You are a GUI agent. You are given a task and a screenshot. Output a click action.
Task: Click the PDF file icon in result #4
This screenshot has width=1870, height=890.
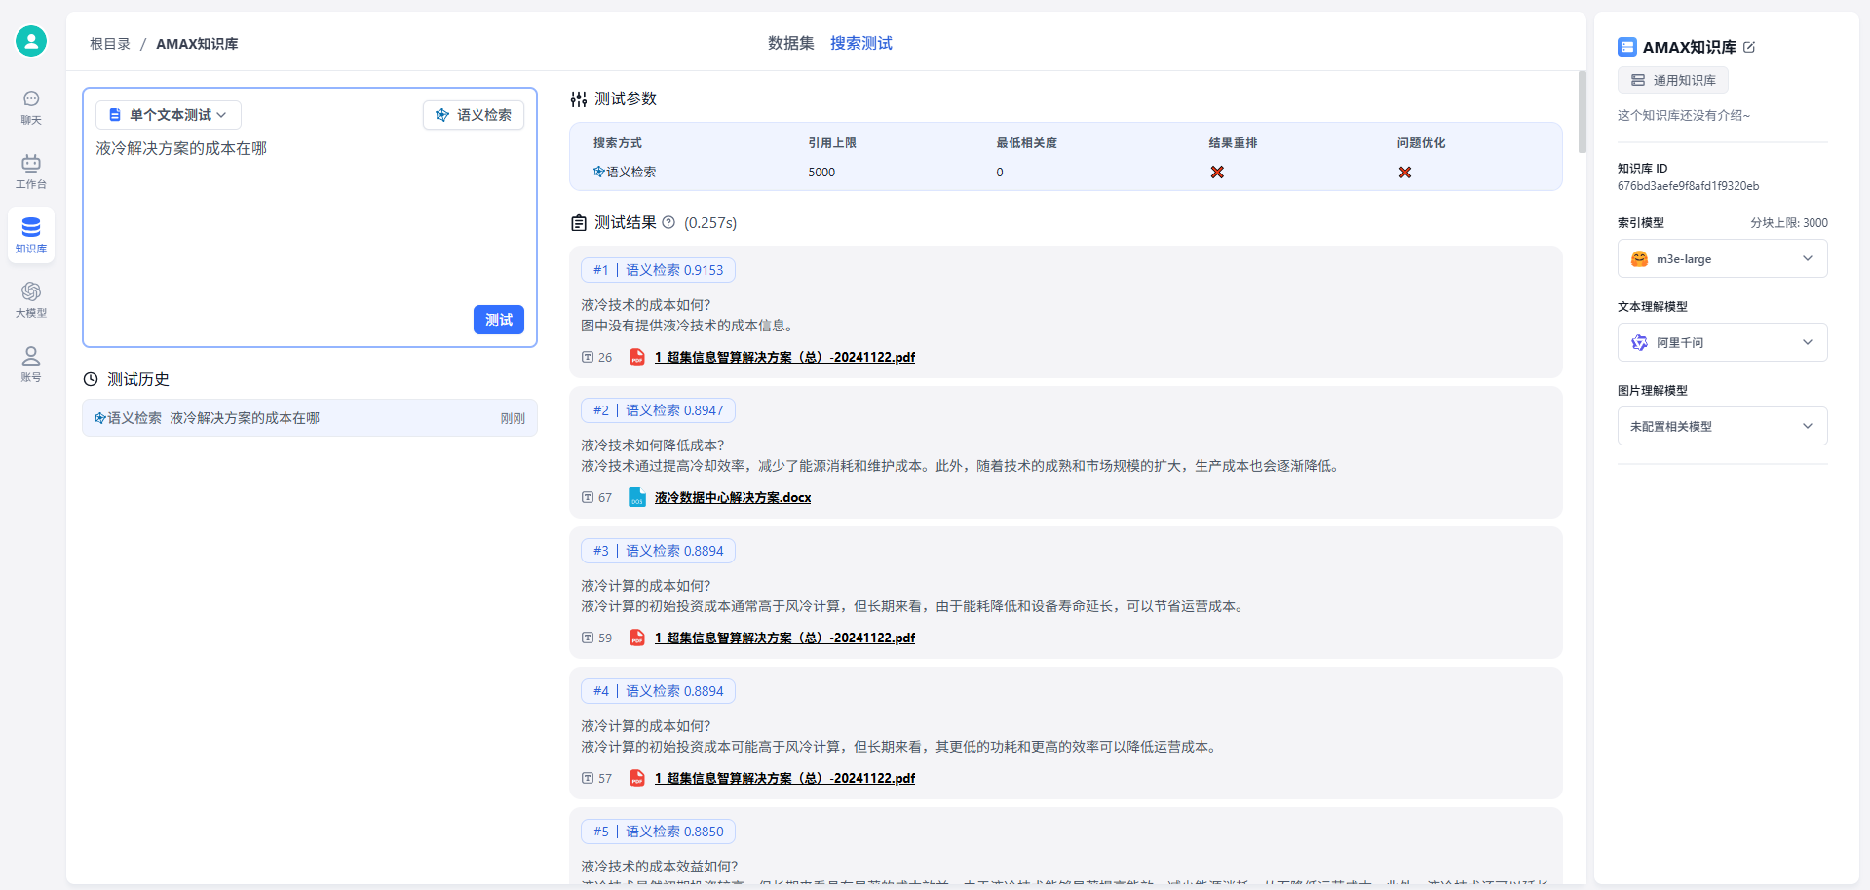pyautogui.click(x=637, y=778)
